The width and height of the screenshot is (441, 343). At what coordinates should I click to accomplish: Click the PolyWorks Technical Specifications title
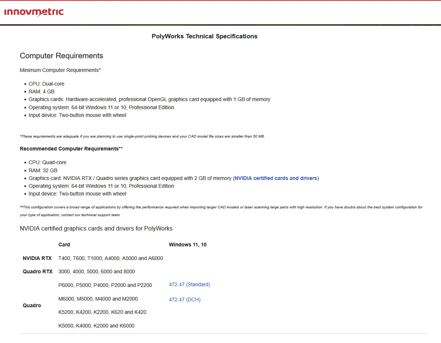(x=204, y=36)
